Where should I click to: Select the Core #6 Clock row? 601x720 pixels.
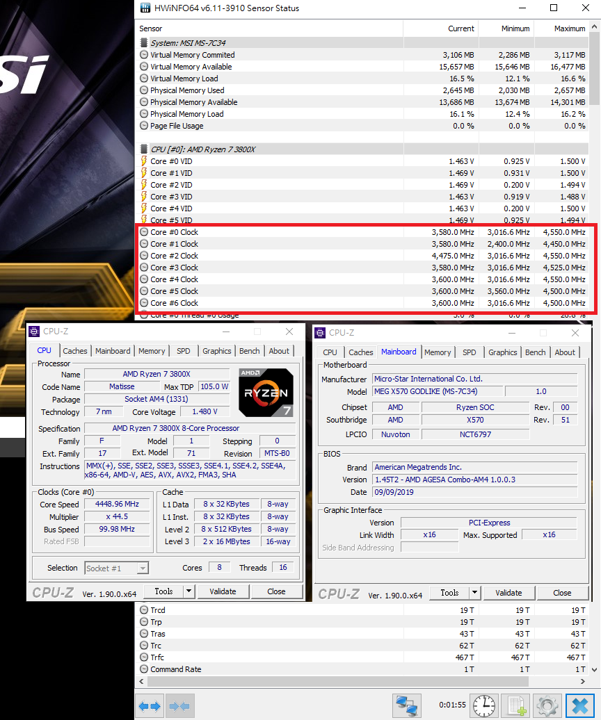[x=362, y=303]
